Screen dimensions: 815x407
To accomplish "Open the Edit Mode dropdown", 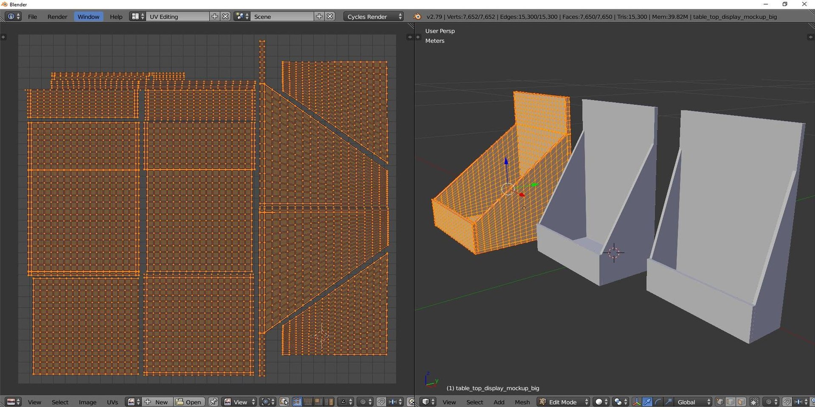I will pyautogui.click(x=564, y=402).
